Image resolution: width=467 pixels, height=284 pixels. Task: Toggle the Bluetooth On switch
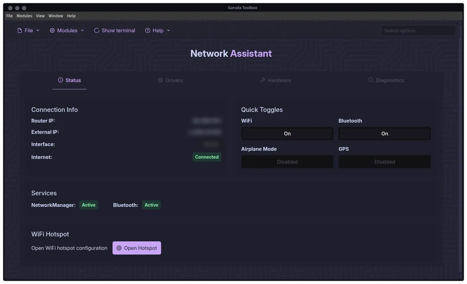[x=385, y=134]
